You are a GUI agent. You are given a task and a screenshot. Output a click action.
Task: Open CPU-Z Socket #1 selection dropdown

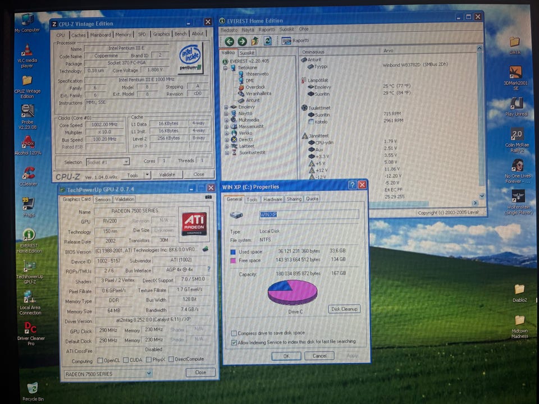click(126, 162)
